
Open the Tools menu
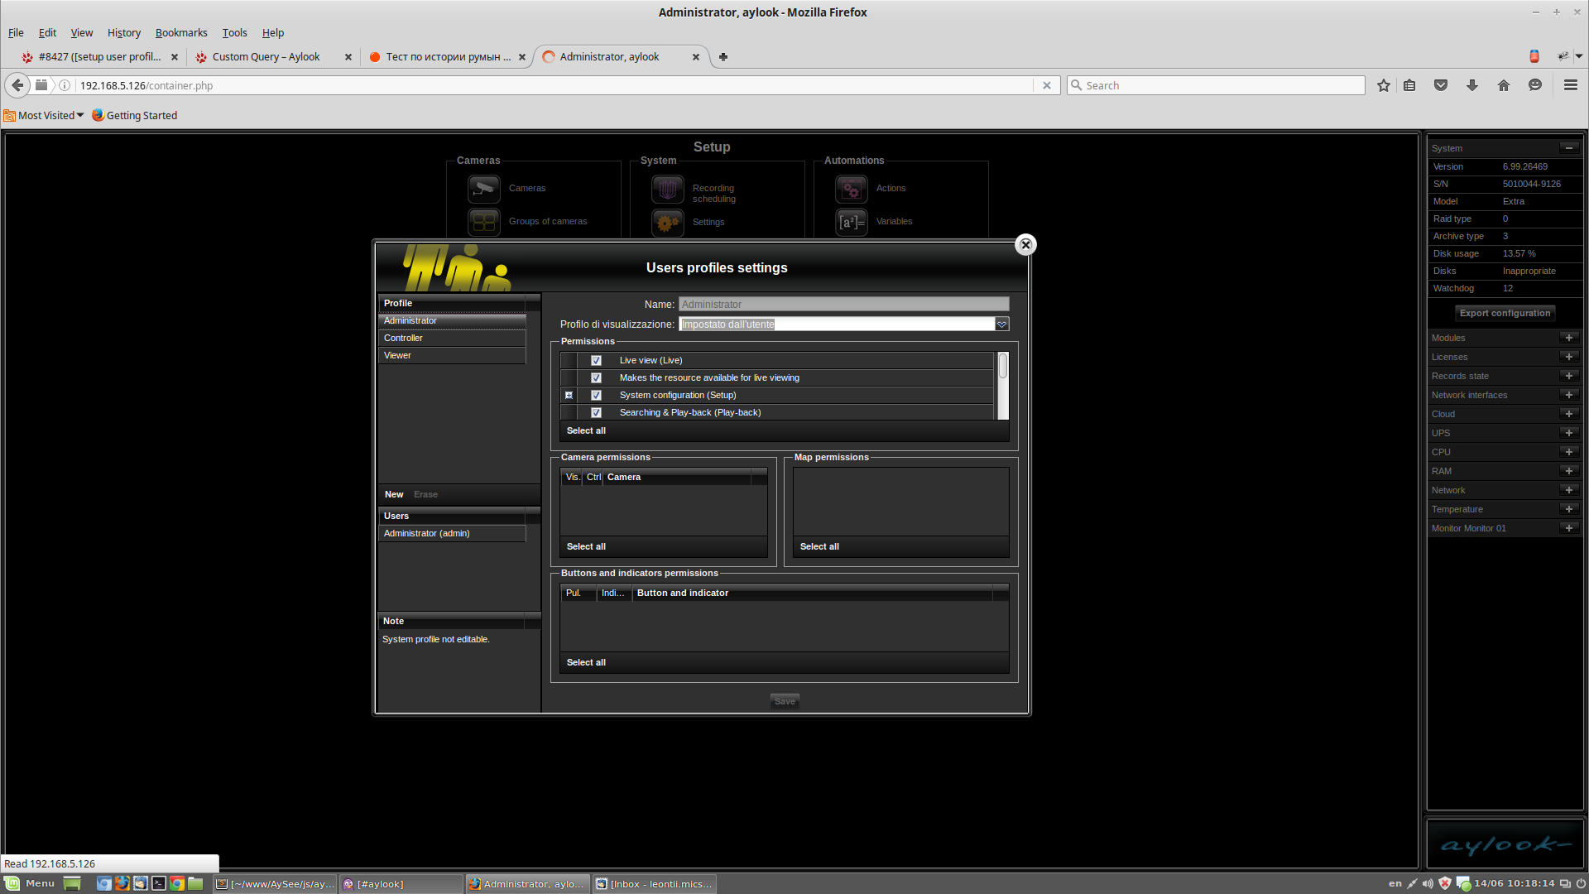pos(234,32)
